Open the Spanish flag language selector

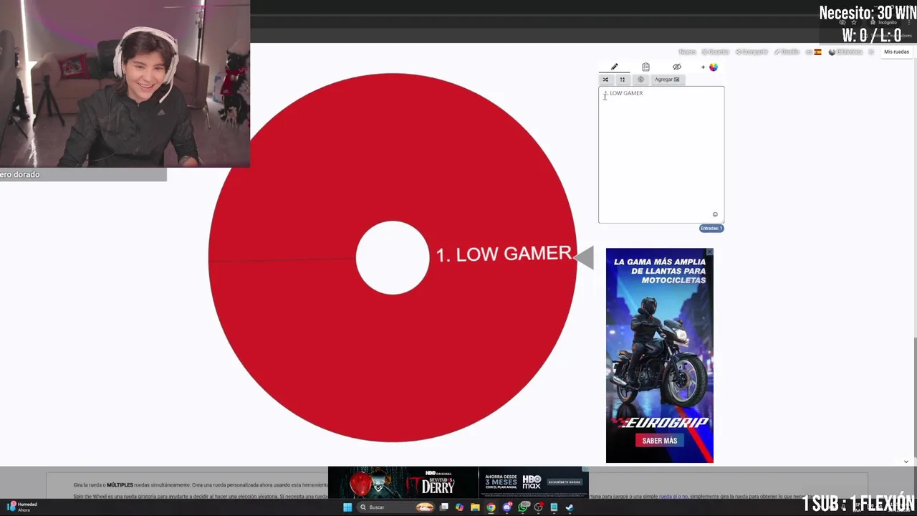814,52
